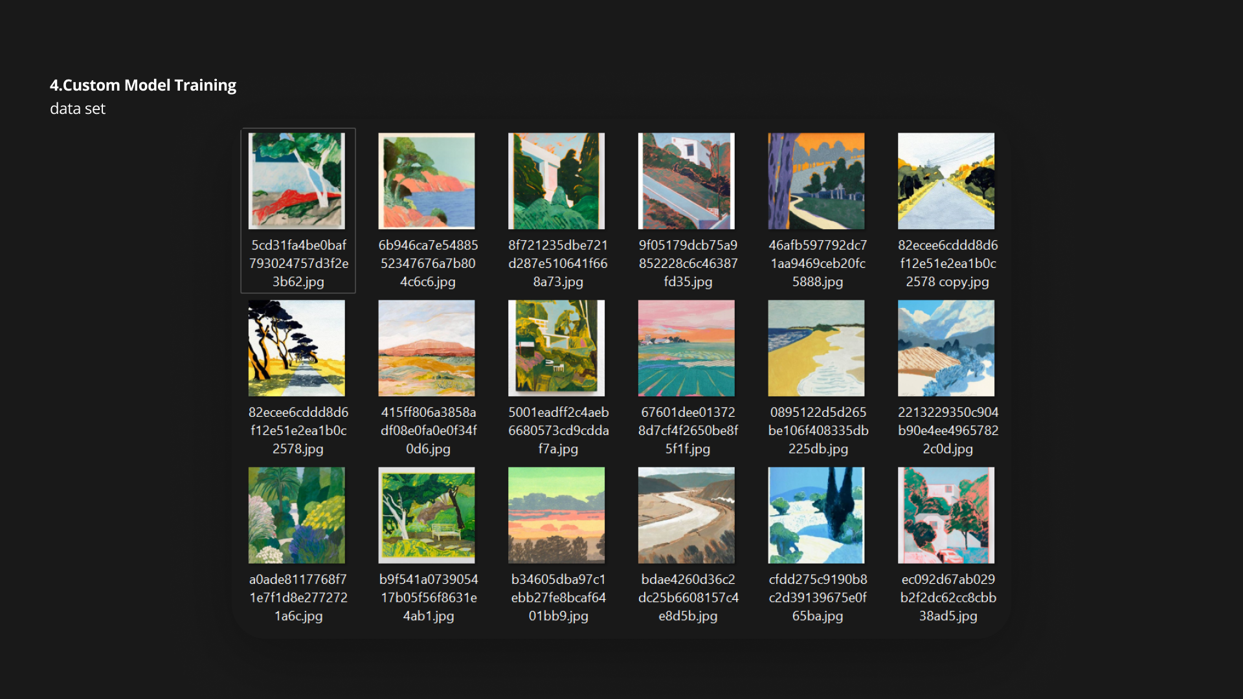Open the bdae4260d36c2 river thumbnail
The image size is (1243, 699).
tap(686, 515)
